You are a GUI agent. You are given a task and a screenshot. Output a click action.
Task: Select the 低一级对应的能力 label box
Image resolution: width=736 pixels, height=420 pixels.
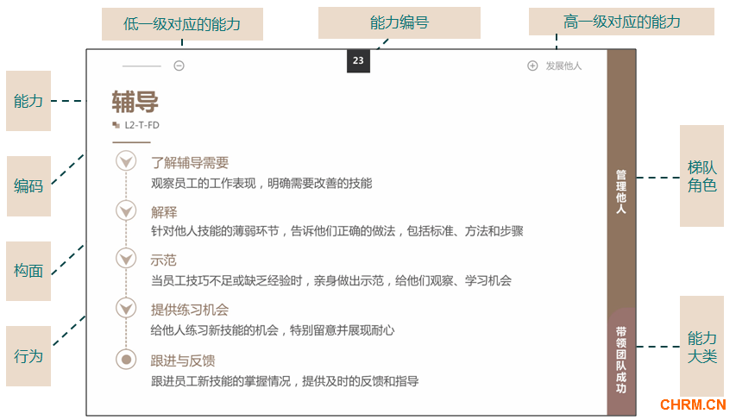(182, 24)
